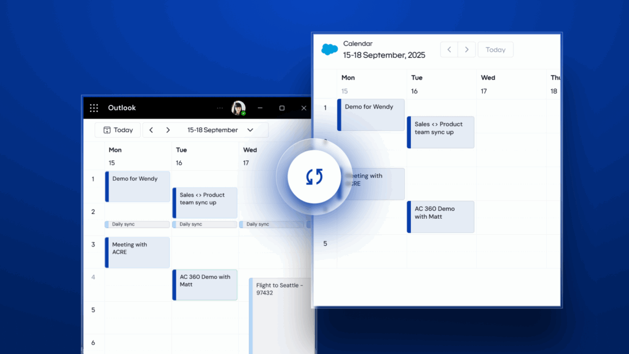This screenshot has height=354, width=629.
Task: Expand the 15-18 September date dropdown
Action: (x=250, y=130)
